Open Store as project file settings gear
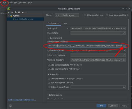This screenshot has height=109, width=132. [x=128, y=15]
